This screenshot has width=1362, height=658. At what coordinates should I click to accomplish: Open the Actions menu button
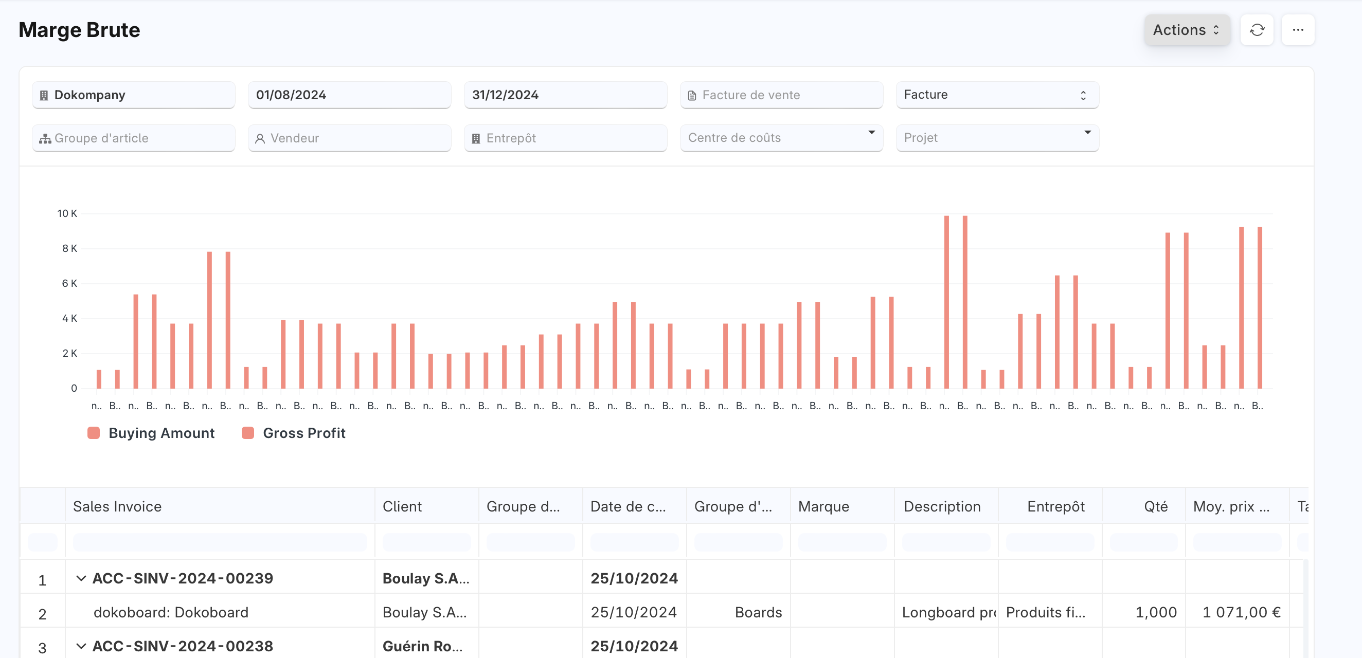click(x=1187, y=30)
